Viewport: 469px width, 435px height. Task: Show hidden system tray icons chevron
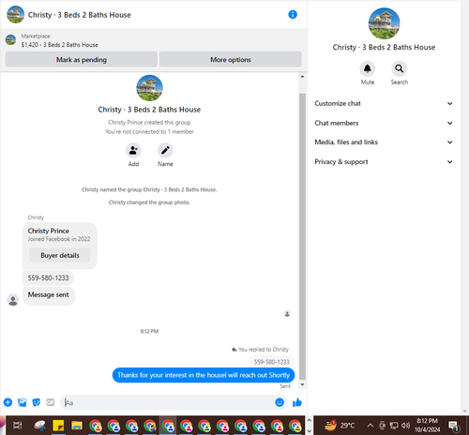pyautogui.click(x=371, y=426)
